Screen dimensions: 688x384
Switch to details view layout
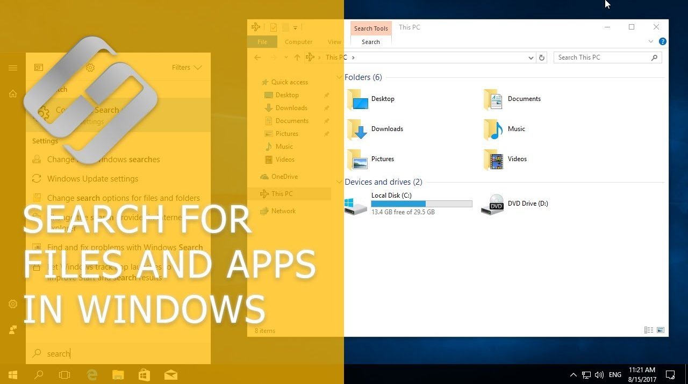pos(649,330)
